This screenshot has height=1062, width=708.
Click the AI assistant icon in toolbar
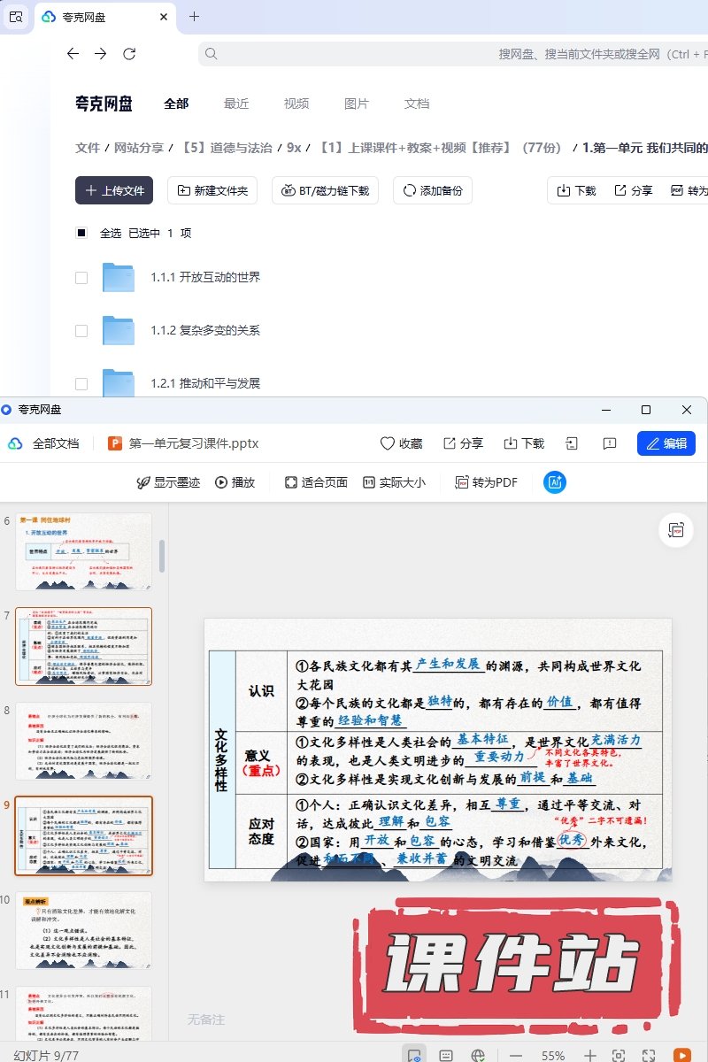click(555, 482)
